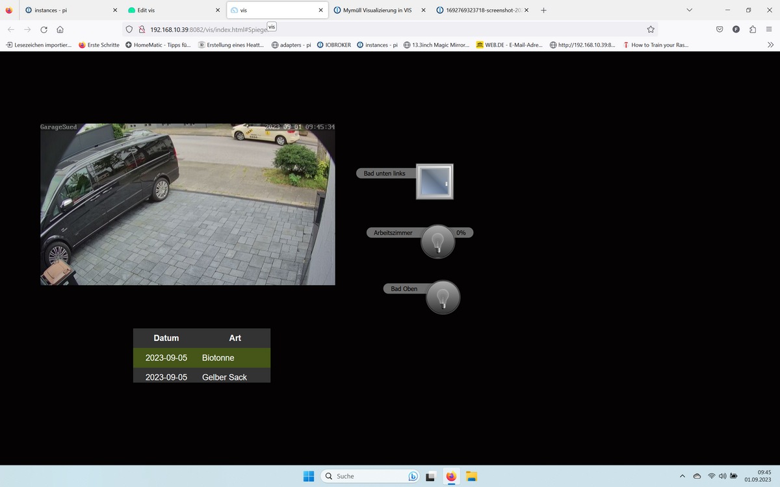Go back to previous page
Image resolution: width=780 pixels, height=487 pixels.
point(10,29)
